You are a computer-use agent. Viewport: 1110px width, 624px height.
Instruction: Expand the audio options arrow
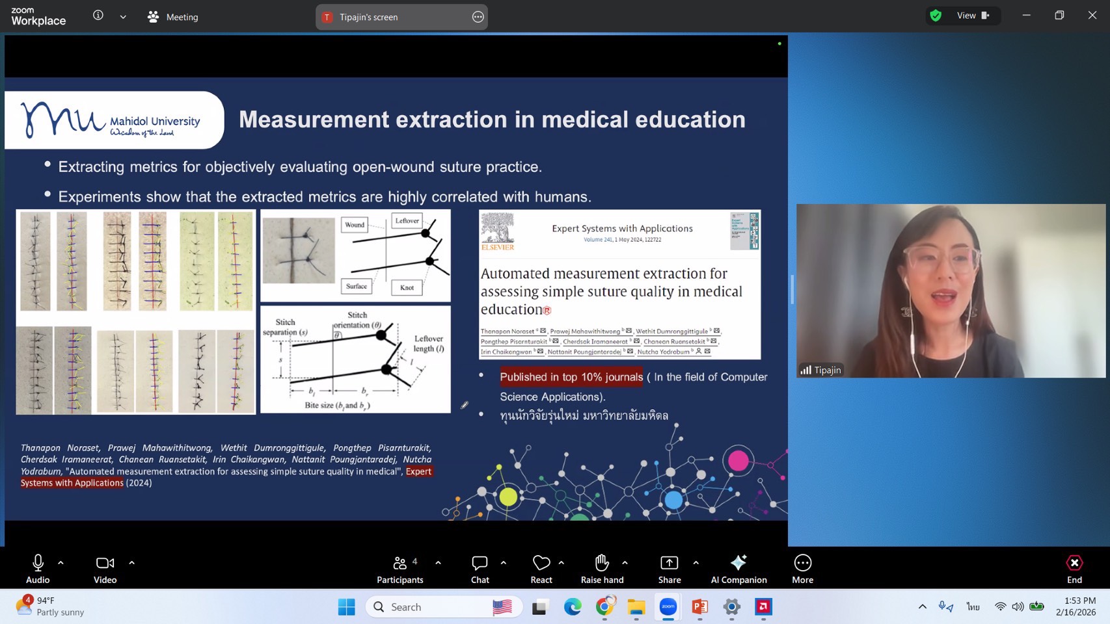(61, 563)
